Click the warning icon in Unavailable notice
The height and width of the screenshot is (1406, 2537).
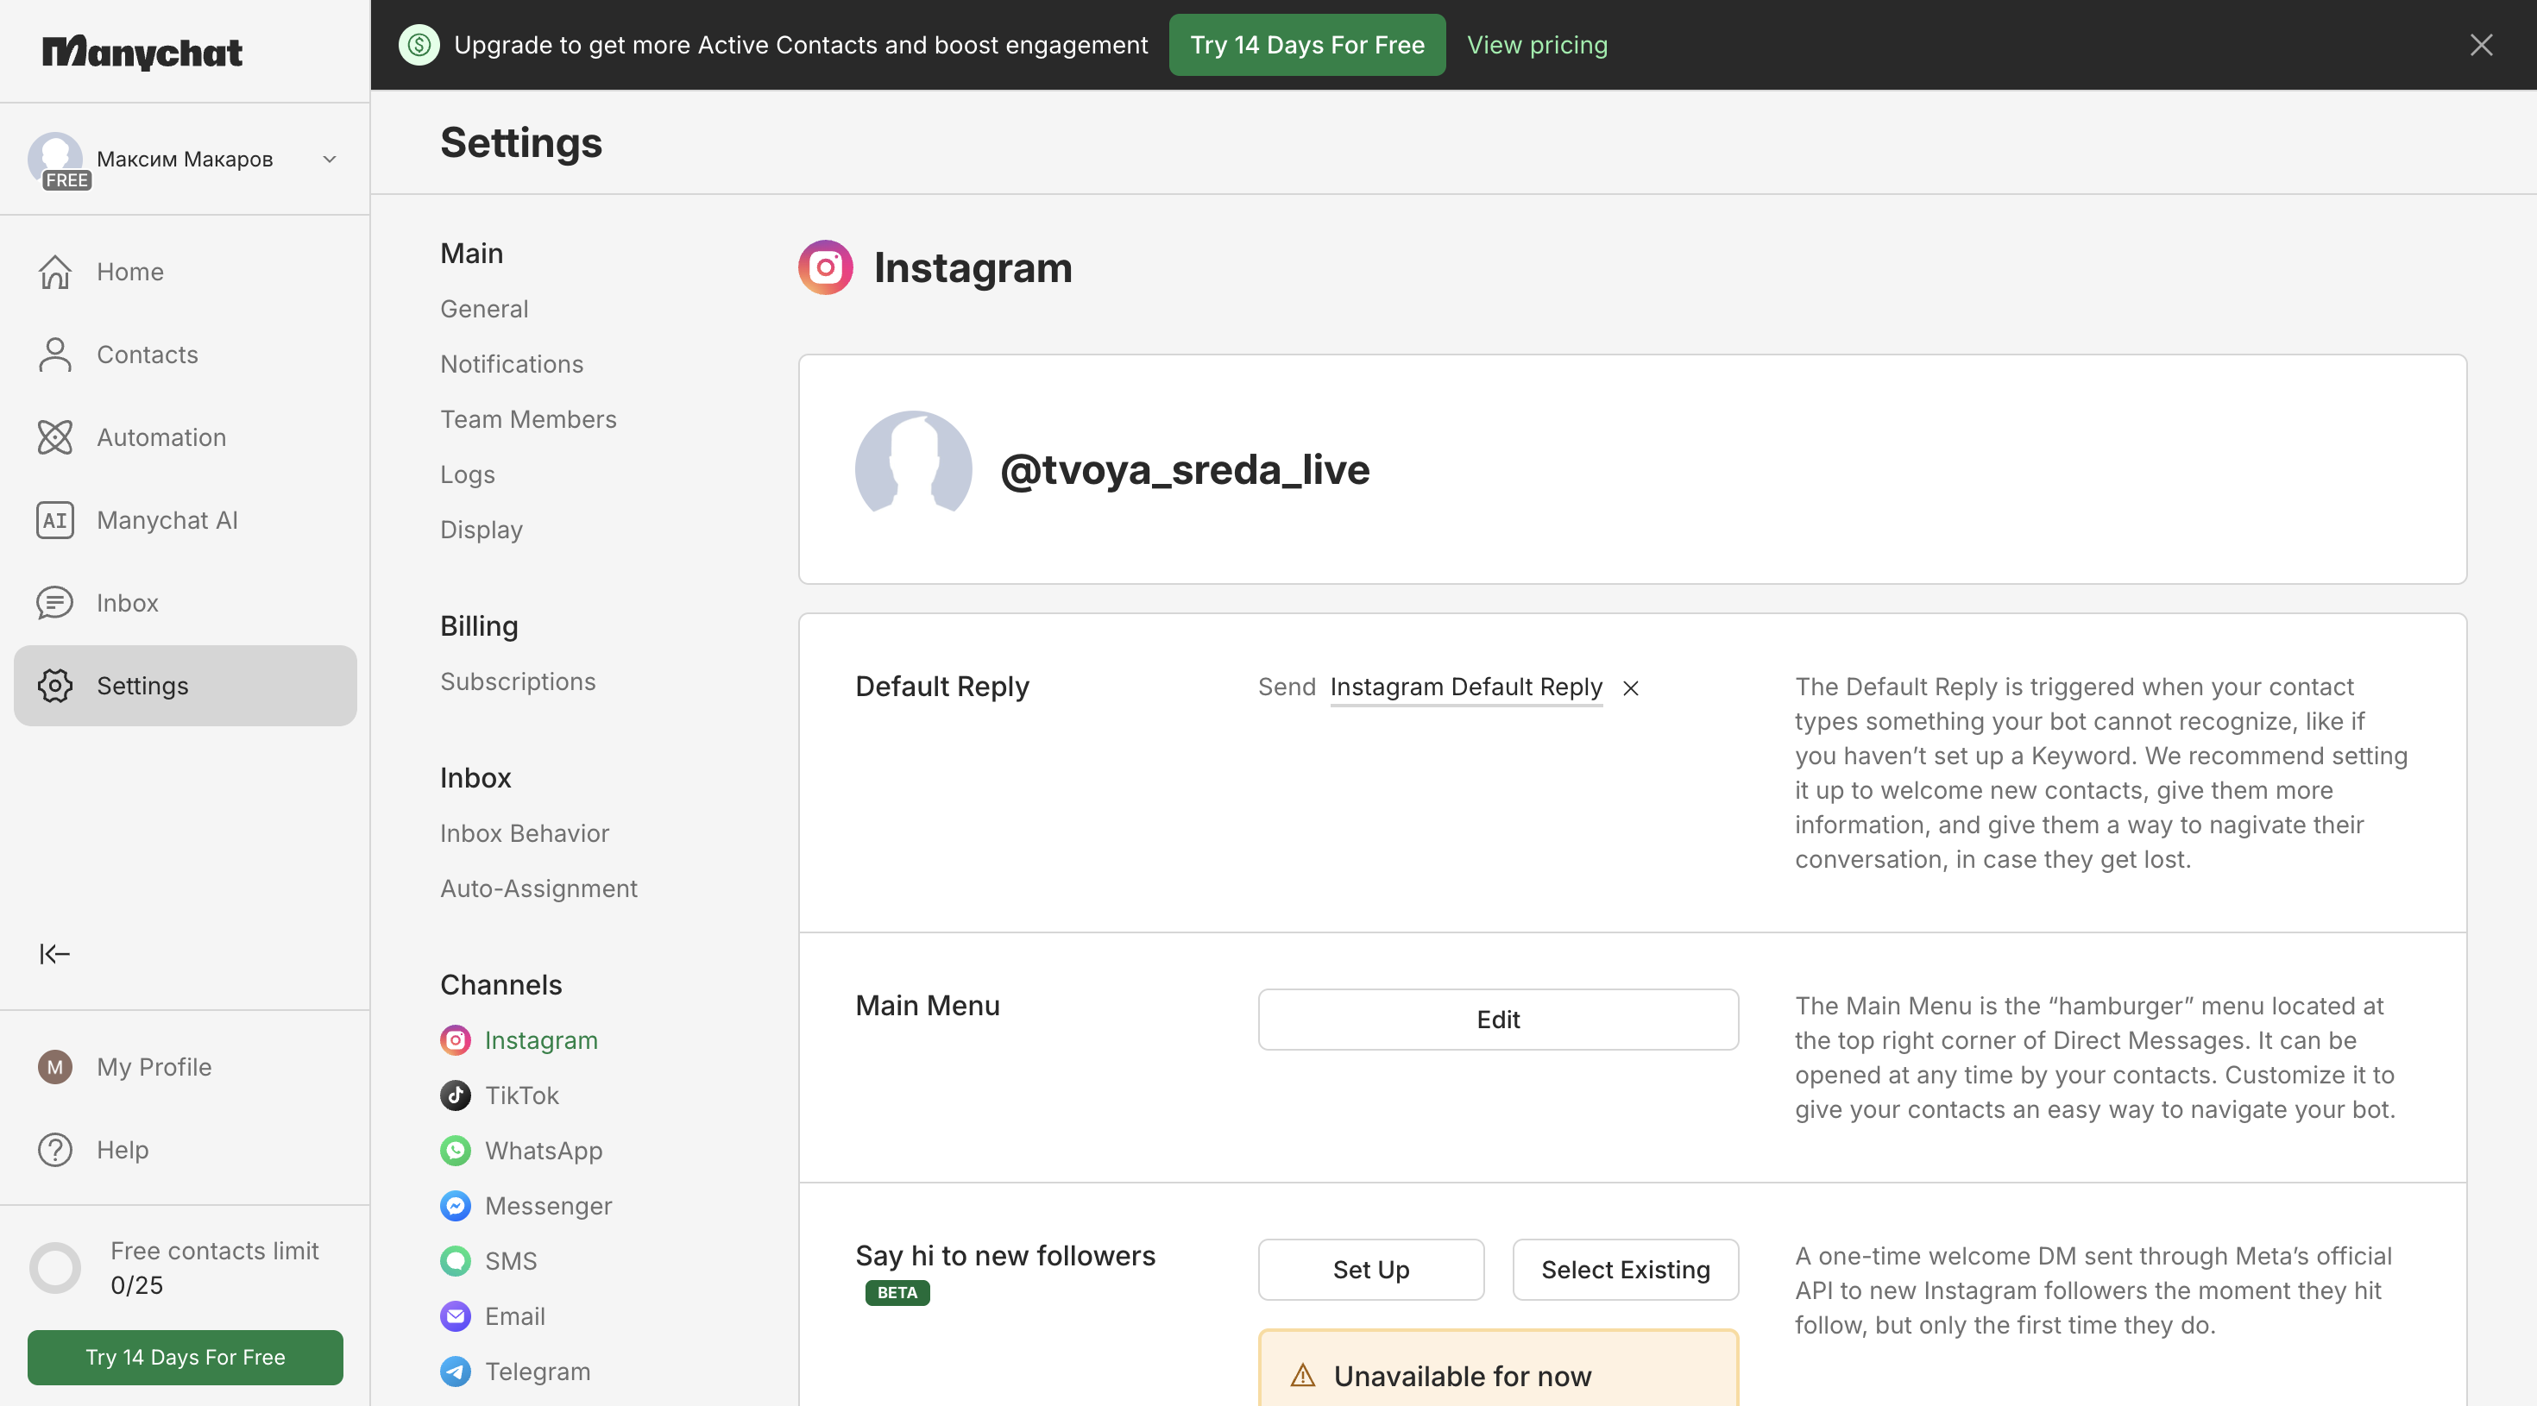click(1303, 1374)
